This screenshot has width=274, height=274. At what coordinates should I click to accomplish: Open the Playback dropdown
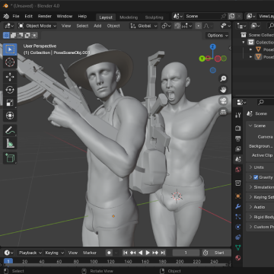click(30, 253)
